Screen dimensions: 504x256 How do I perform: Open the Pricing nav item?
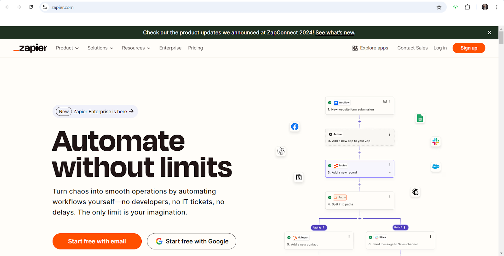pos(196,48)
